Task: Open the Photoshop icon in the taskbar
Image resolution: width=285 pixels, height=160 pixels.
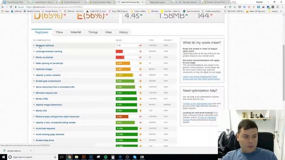Action: (91, 157)
